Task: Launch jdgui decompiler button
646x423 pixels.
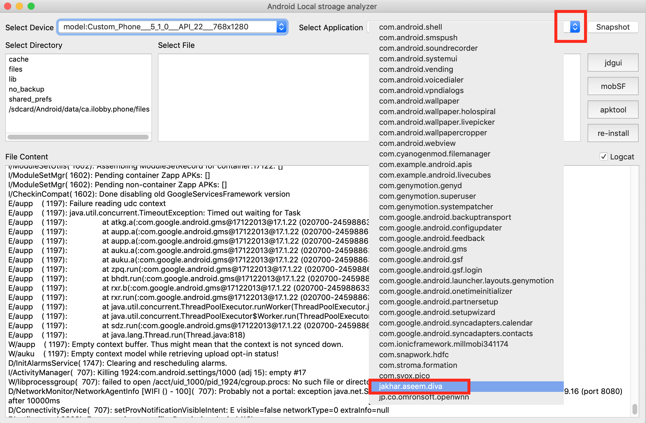Action: (x=613, y=63)
